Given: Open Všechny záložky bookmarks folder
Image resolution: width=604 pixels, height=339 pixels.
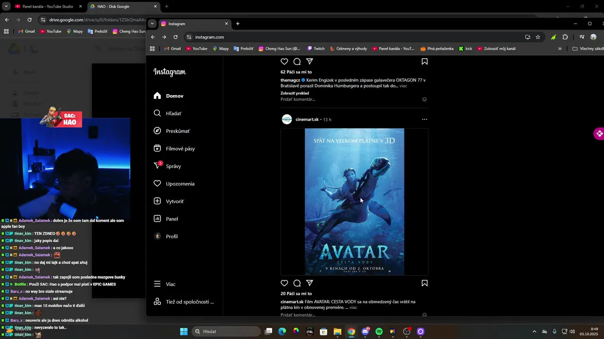Looking at the screenshot, I should [587, 48].
